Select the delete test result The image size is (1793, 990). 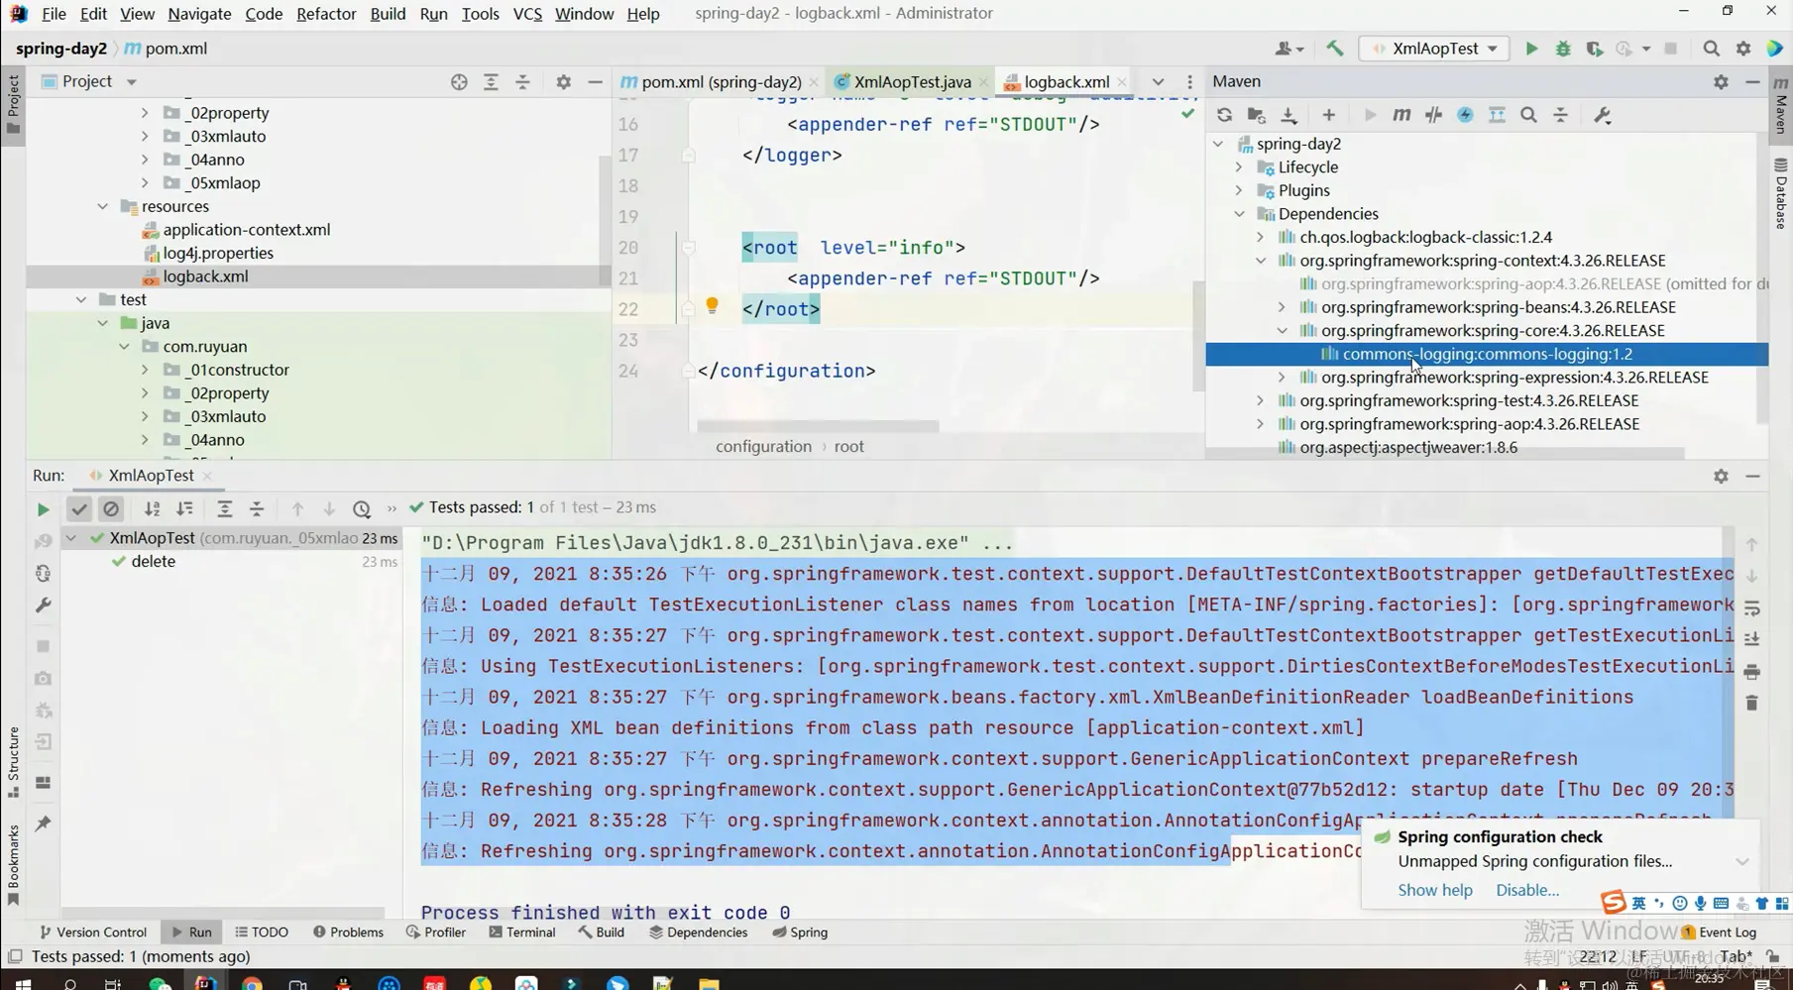click(x=153, y=561)
